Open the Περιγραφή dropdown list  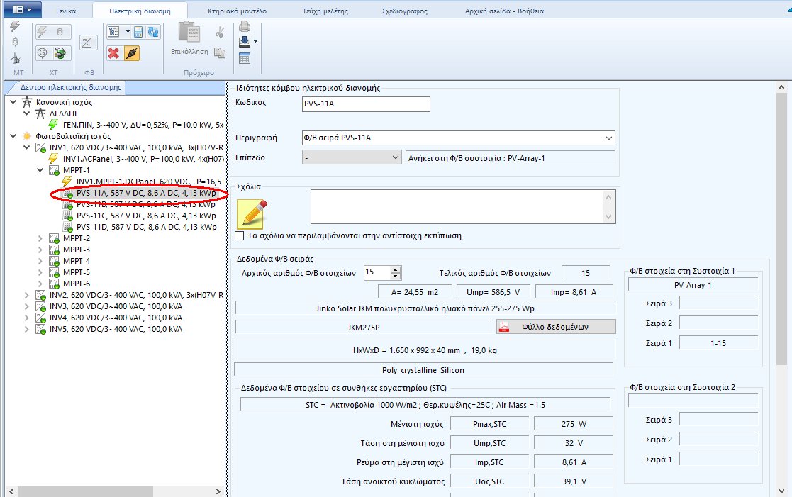(608, 138)
